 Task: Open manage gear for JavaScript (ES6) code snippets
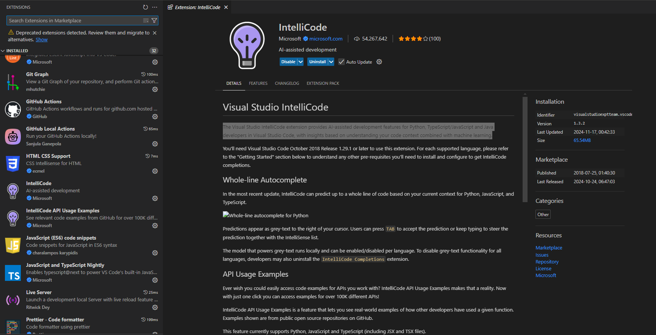(155, 253)
